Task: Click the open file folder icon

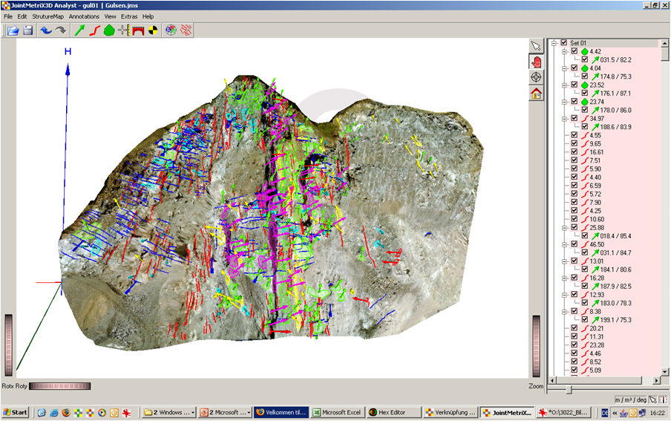Action: coord(13,30)
